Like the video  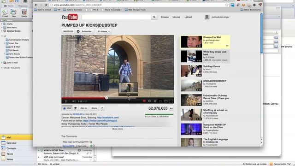67,108
